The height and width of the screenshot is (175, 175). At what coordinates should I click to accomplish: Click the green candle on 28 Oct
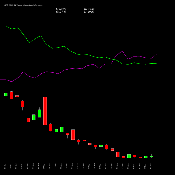pyautogui.click(x=6, y=94)
